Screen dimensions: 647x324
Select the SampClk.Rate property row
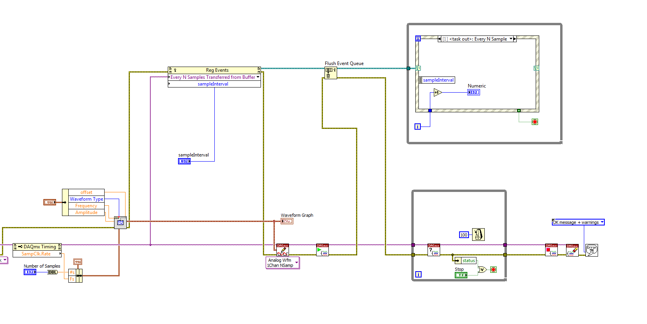[37, 254]
